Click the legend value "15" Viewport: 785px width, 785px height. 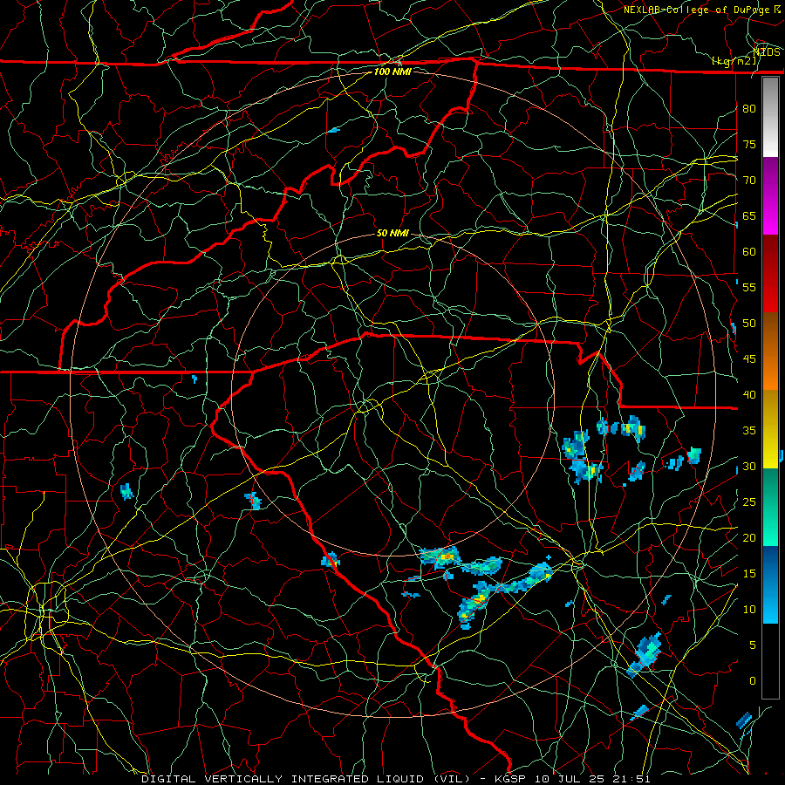pyautogui.click(x=749, y=574)
